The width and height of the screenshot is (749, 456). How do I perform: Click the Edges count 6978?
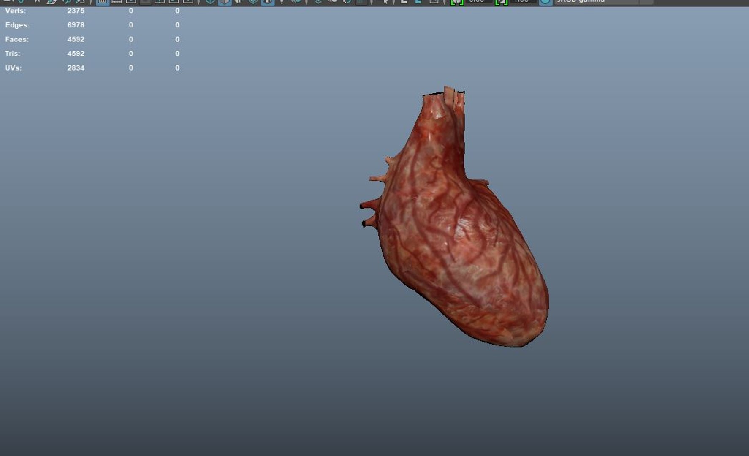click(76, 25)
